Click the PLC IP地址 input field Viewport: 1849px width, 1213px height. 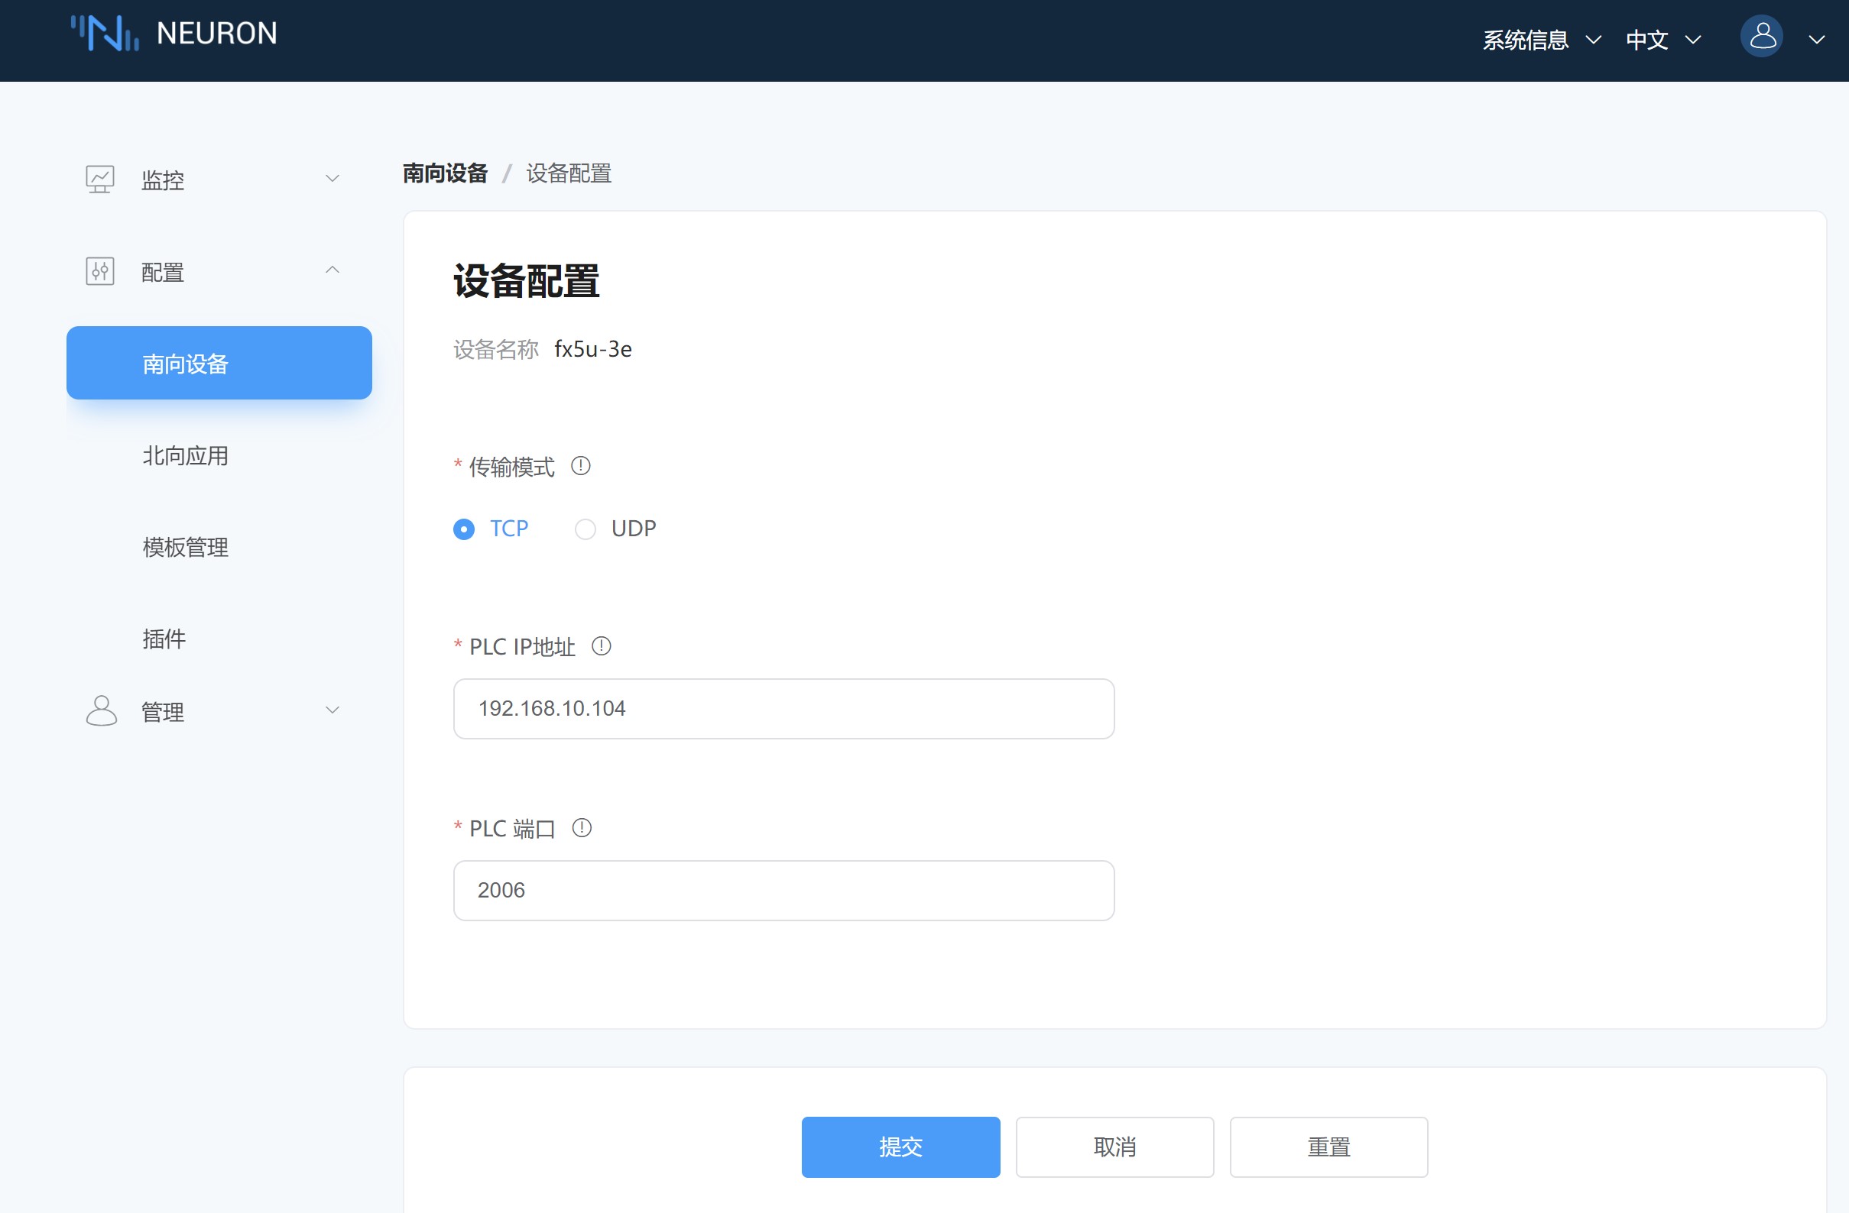click(783, 708)
